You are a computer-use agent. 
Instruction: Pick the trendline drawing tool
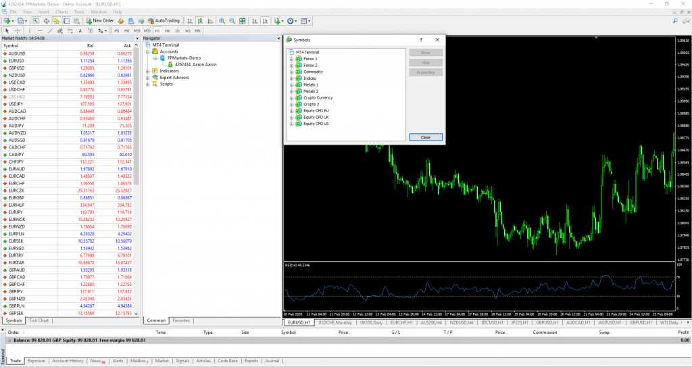pos(51,31)
